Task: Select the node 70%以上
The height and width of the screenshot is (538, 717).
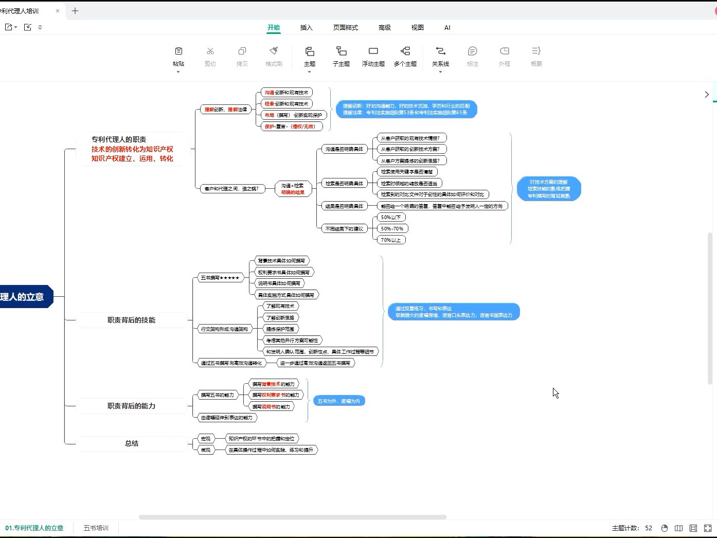Action: [391, 240]
